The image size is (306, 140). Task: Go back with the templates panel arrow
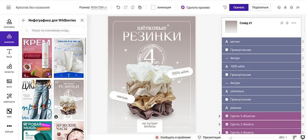pyautogui.click(x=24, y=20)
